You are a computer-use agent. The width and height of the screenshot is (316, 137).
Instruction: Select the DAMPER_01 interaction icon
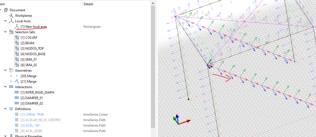[x=17, y=98]
